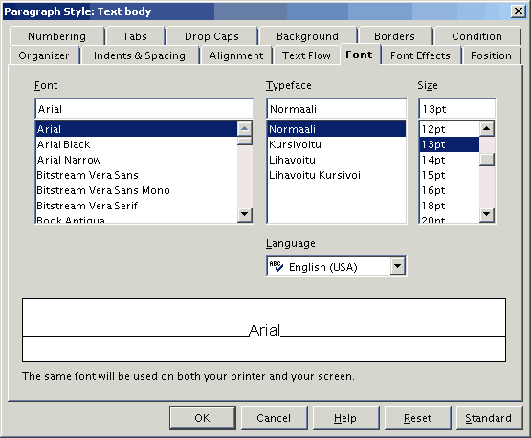Close the Paragraph Style dialog

[519, 11]
